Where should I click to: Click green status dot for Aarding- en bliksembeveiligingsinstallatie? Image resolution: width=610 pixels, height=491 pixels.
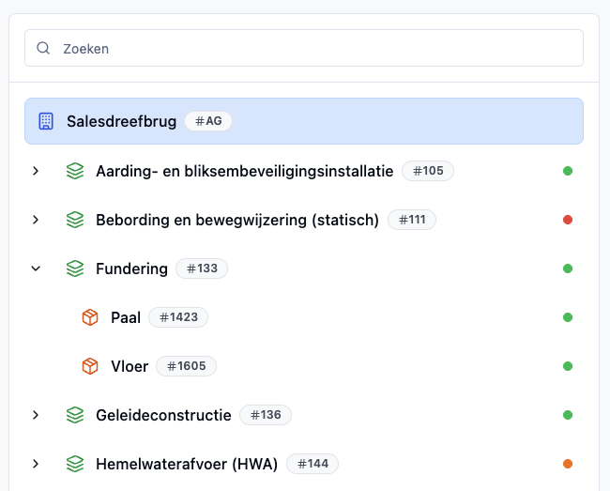click(x=568, y=171)
